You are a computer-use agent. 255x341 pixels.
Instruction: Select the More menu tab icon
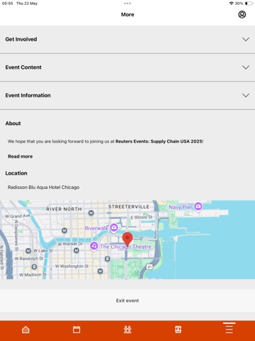[229, 329]
